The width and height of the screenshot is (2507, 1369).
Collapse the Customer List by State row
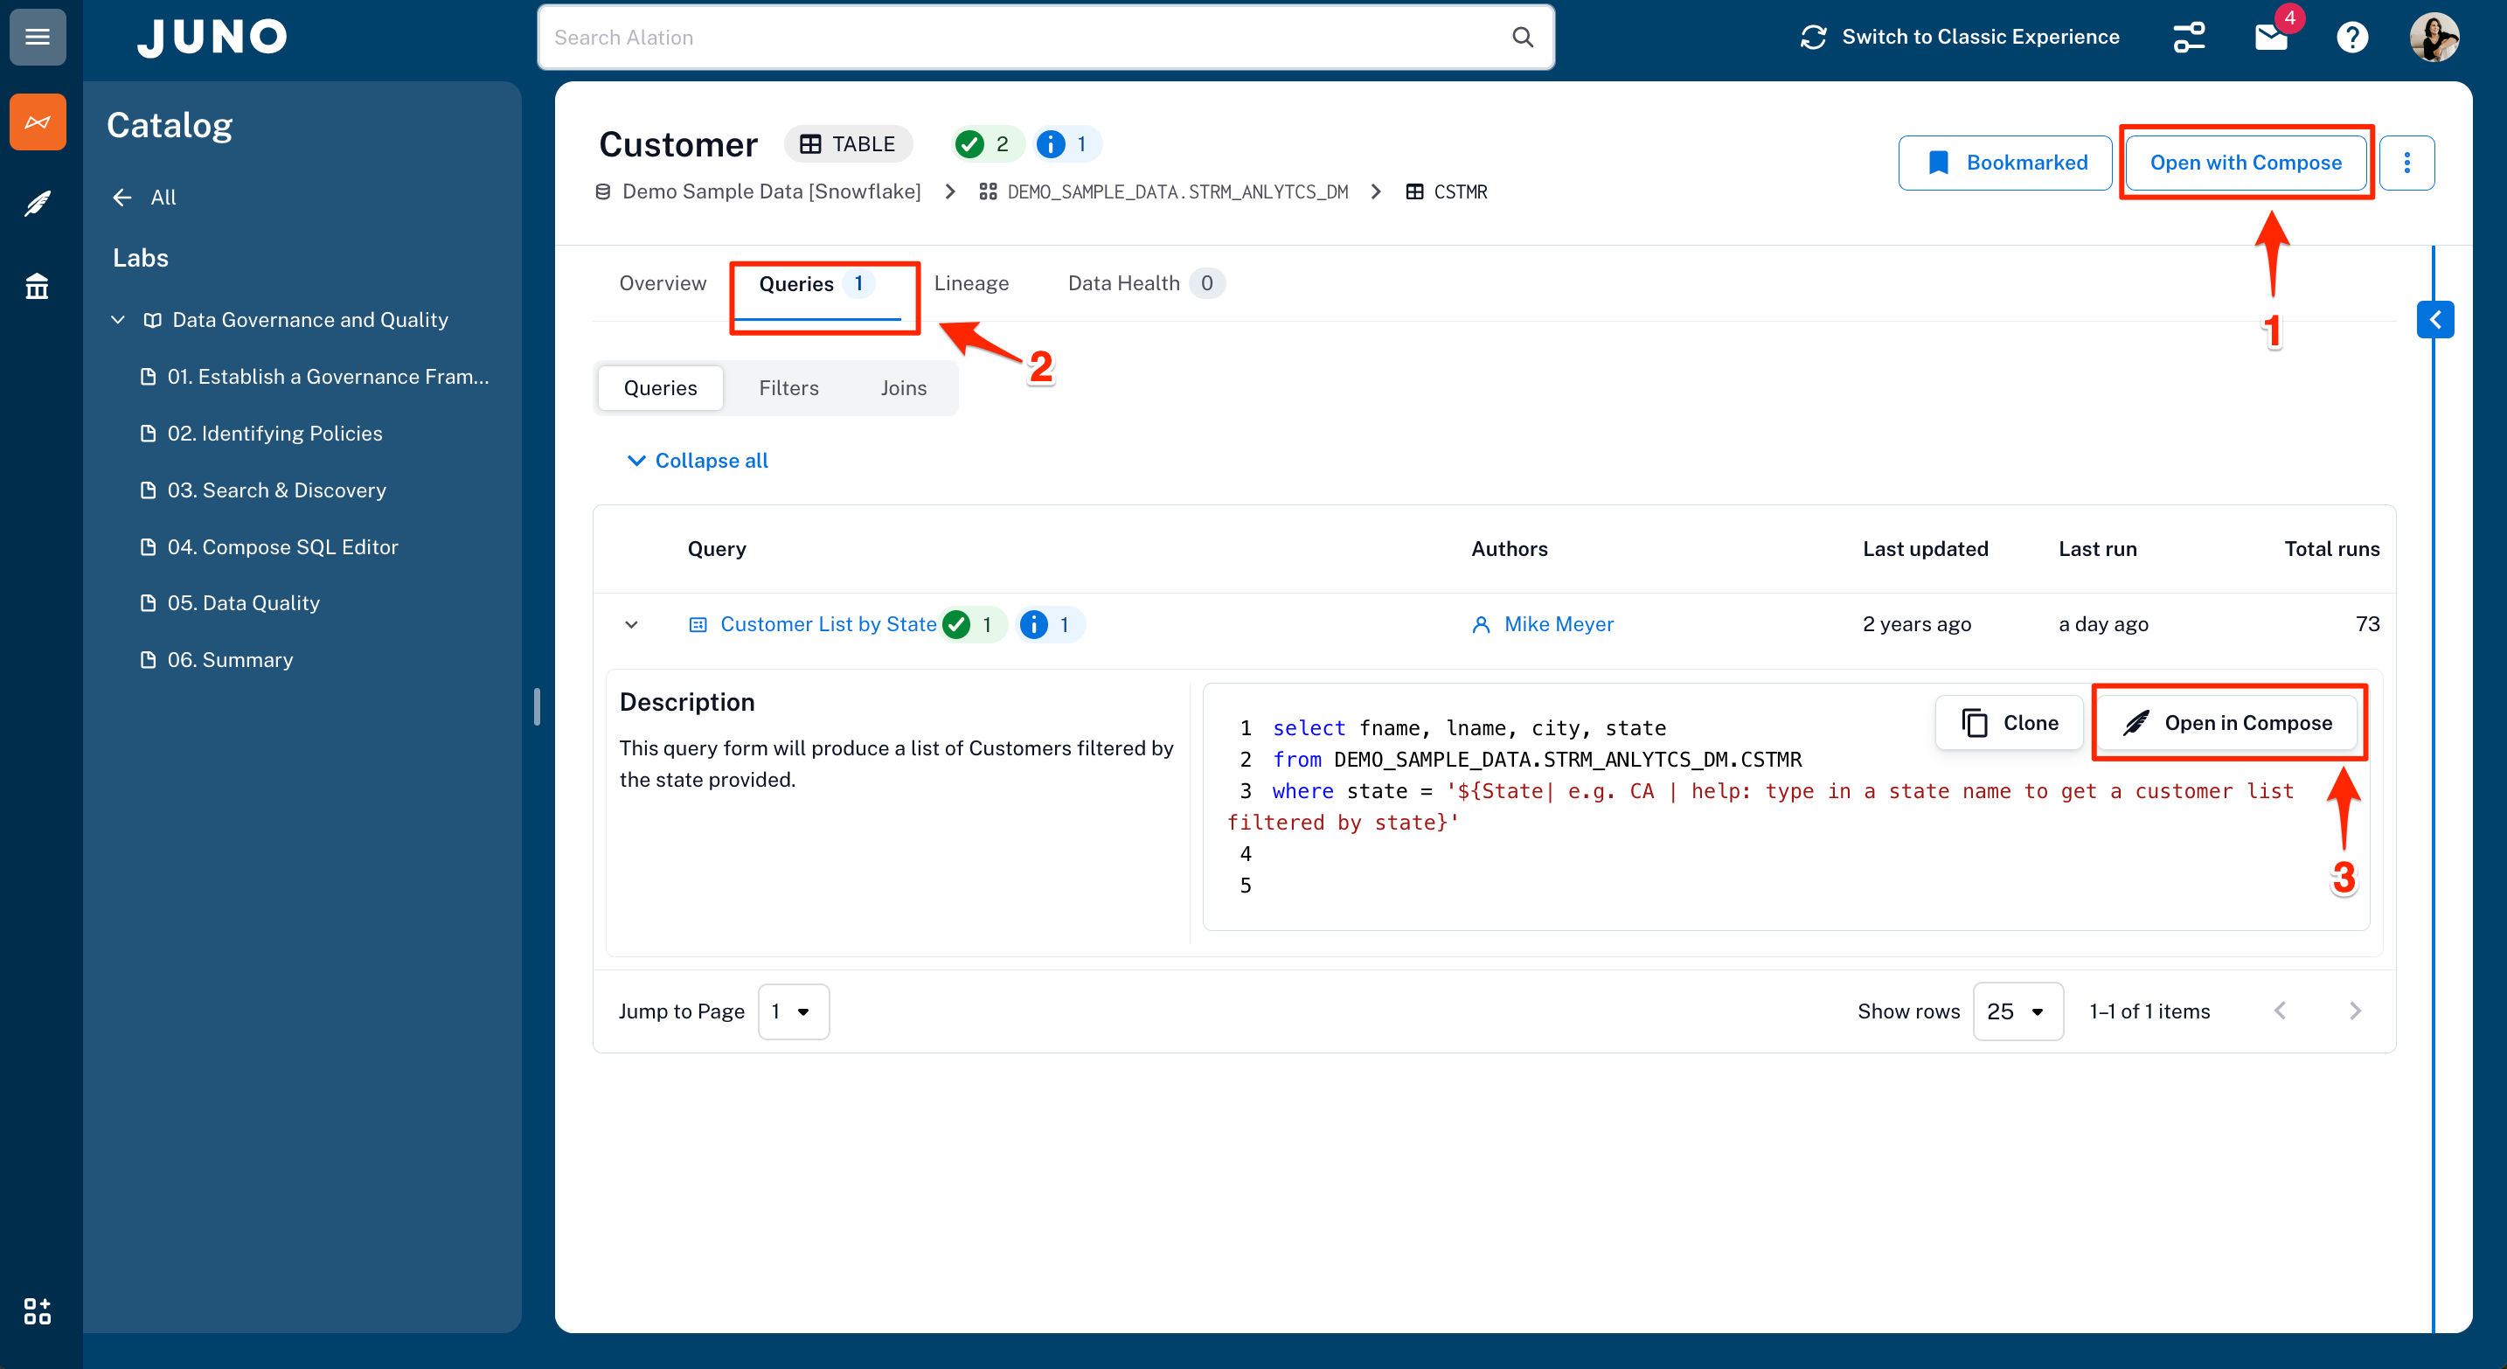(632, 625)
